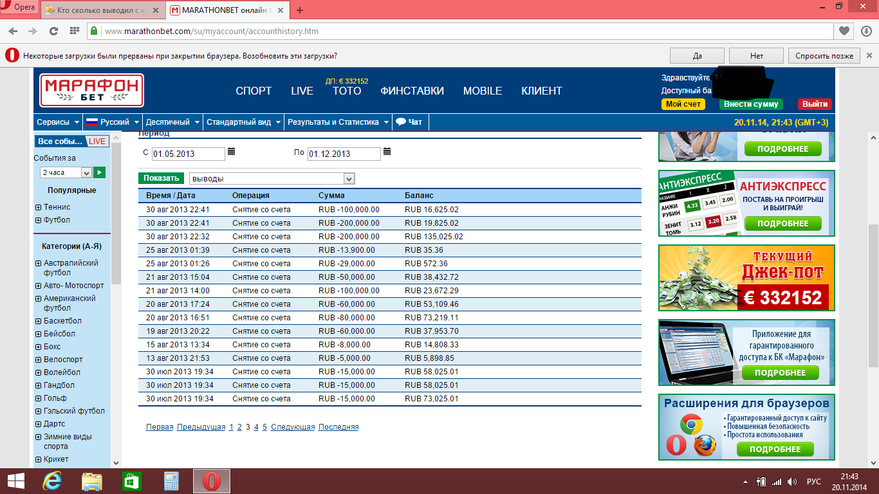Open Internet Explorer from the taskbar
This screenshot has height=494, width=879.
(52, 481)
